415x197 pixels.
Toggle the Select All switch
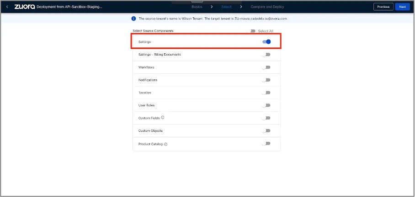tap(252, 31)
